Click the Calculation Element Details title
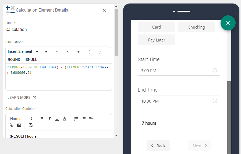241x154 pixels. 42,10
